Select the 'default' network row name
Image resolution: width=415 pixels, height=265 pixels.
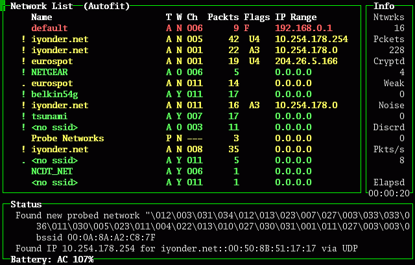49,28
